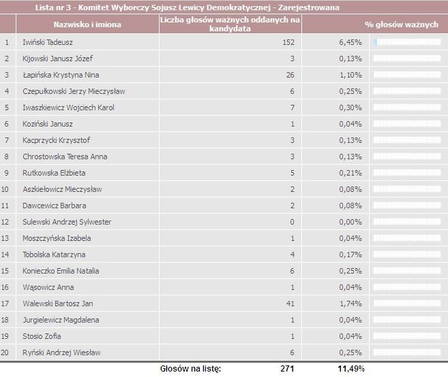
Task: Click the Głosów na listę total label
Action: click(190, 369)
